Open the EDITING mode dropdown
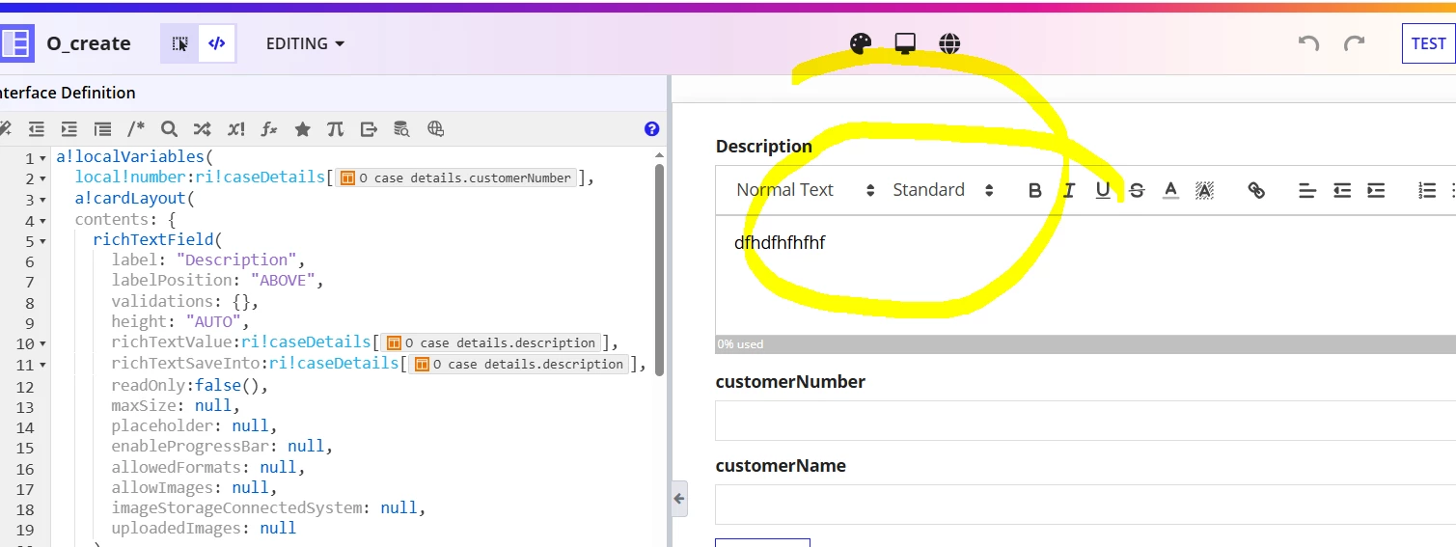Image resolution: width=1456 pixels, height=547 pixels. [305, 43]
